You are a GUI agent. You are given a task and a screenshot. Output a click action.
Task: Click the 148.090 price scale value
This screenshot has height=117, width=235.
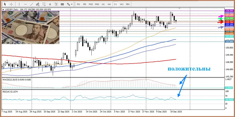point(229,62)
